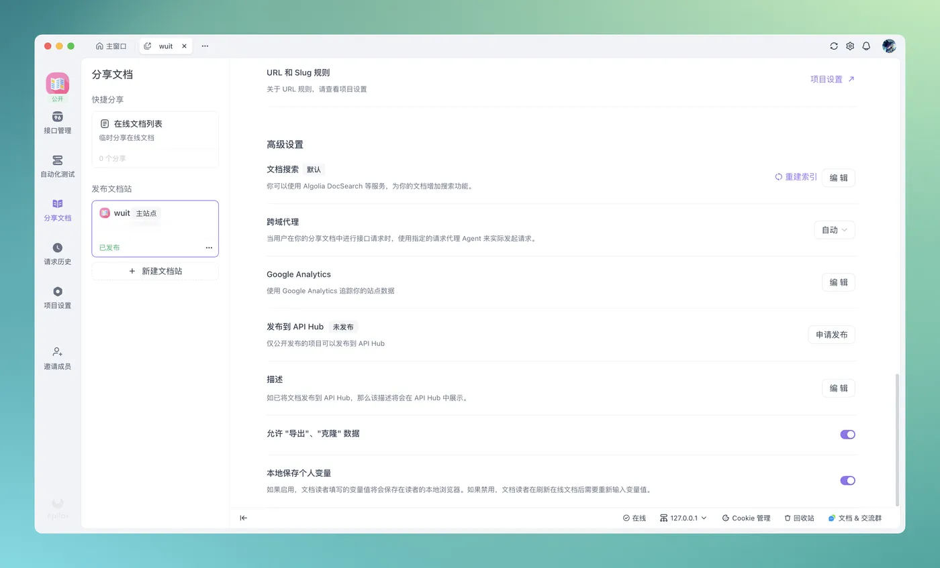Close the wuit tab
The width and height of the screenshot is (940, 568).
(185, 46)
